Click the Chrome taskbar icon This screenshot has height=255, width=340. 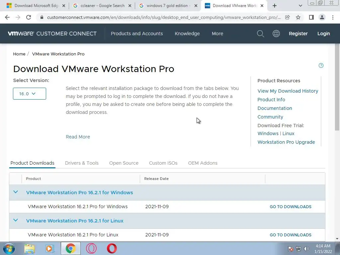pyautogui.click(x=70, y=248)
